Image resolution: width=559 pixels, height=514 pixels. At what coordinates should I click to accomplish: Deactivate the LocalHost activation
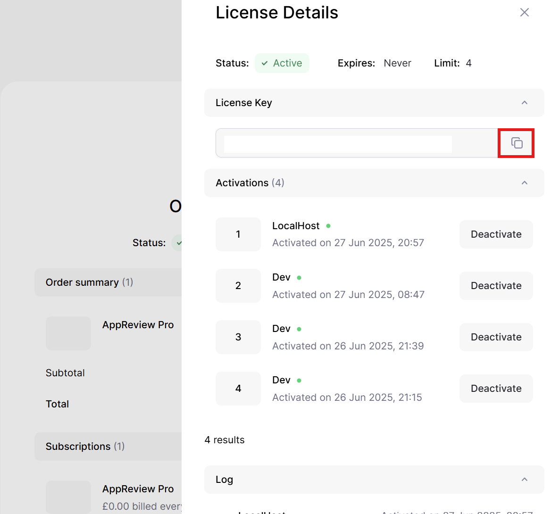[x=496, y=234]
